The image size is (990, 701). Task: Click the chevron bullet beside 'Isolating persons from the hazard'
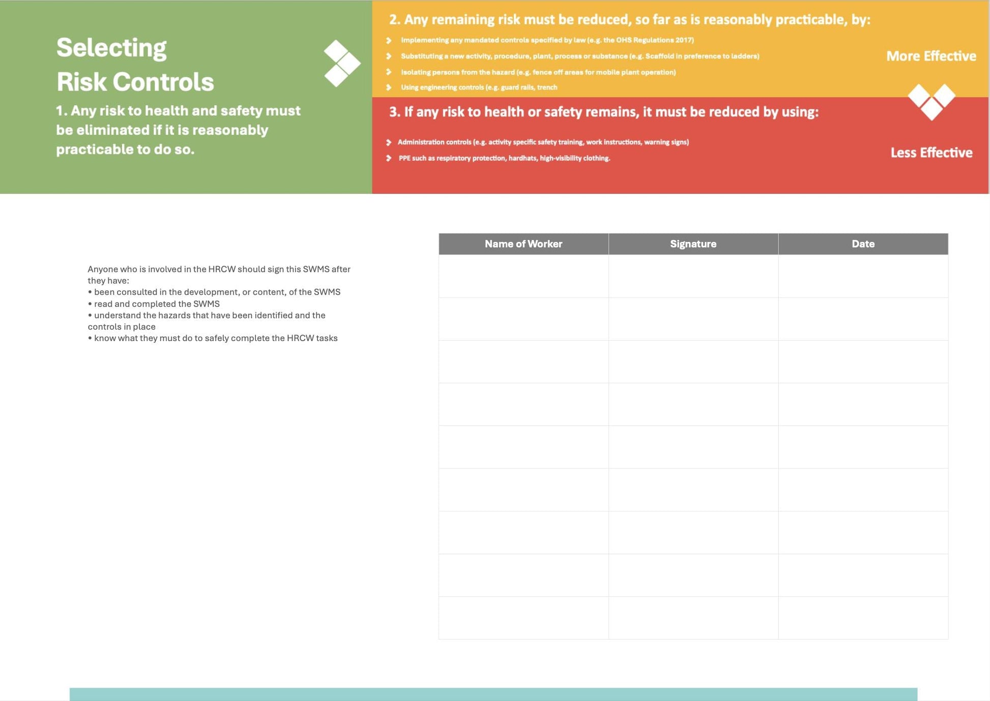coord(389,72)
